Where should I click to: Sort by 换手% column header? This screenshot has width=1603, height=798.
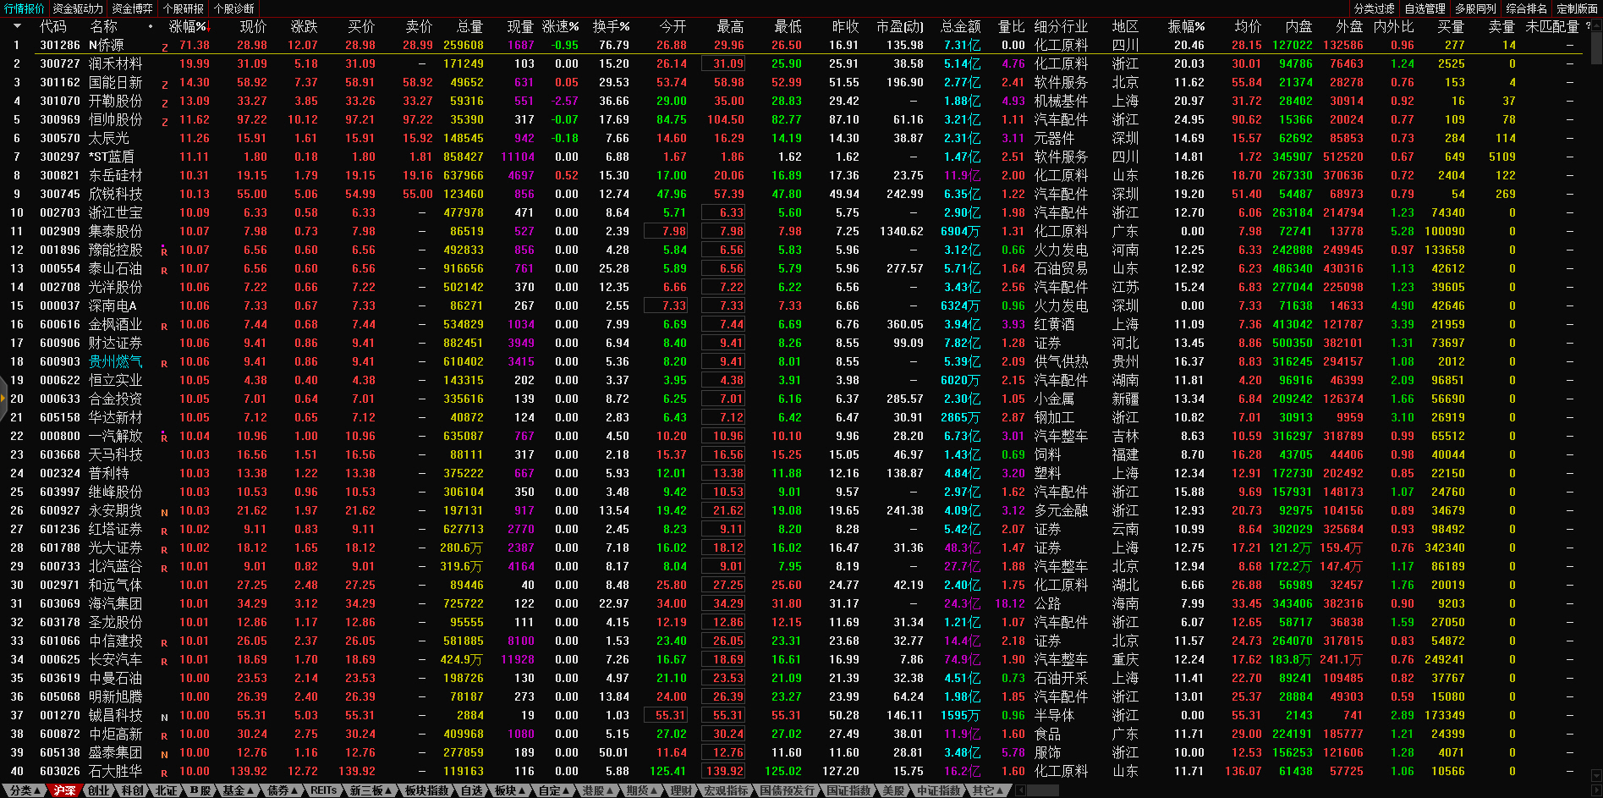(611, 26)
